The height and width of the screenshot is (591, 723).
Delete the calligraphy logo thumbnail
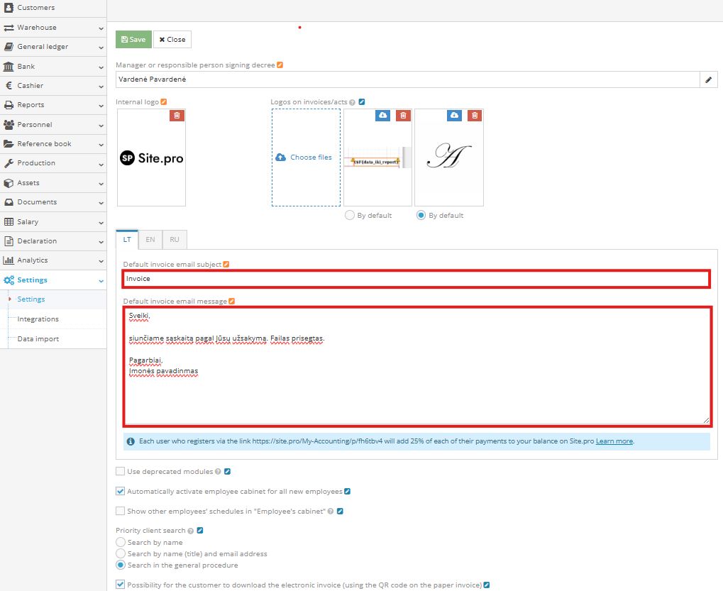[474, 115]
